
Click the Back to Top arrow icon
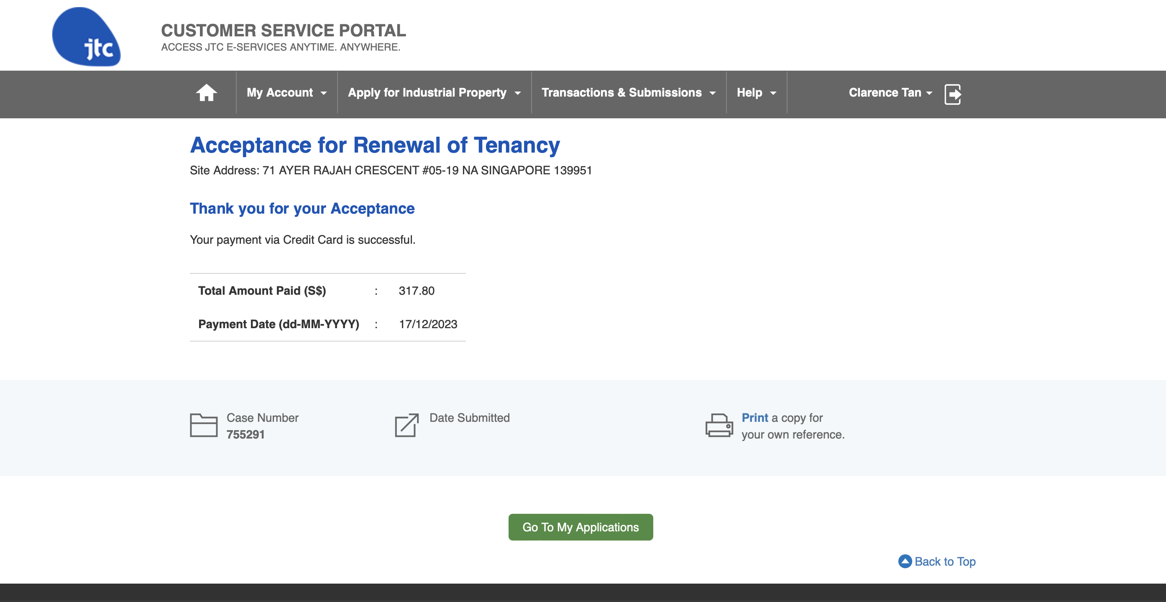pos(905,561)
